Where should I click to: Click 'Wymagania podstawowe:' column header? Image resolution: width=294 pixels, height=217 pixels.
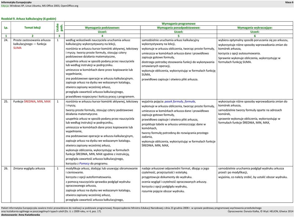[x=102, y=28]
